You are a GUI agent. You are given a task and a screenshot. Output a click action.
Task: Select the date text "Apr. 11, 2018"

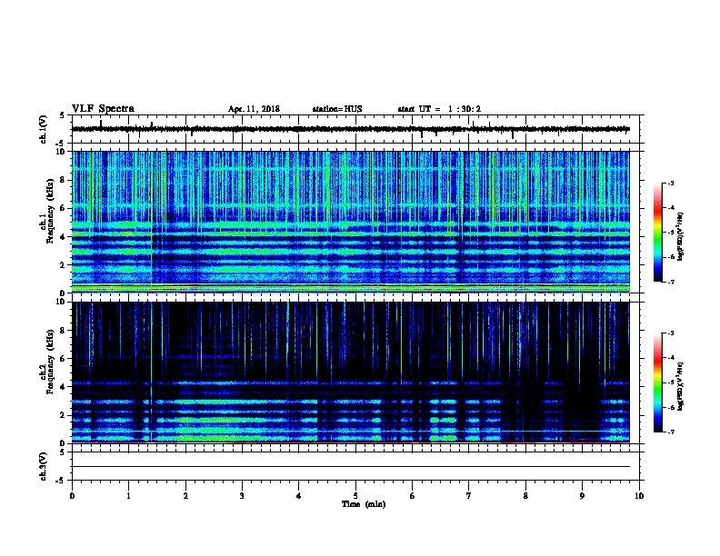pyautogui.click(x=254, y=109)
